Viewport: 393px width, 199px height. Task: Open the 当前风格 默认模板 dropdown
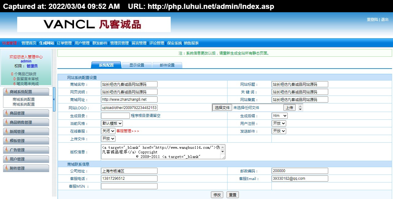(112, 123)
